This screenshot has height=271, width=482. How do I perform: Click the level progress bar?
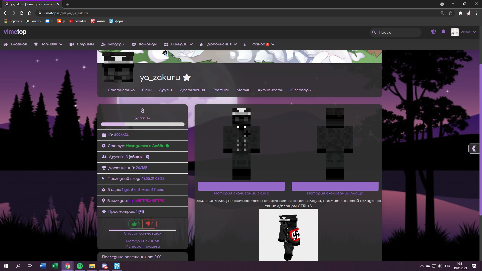[142, 124]
